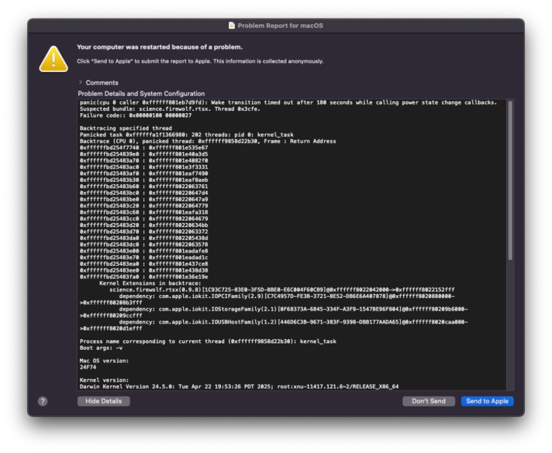The height and width of the screenshot is (453, 552).
Task: Click the "Mac OS version:" line
Action: click(104, 360)
